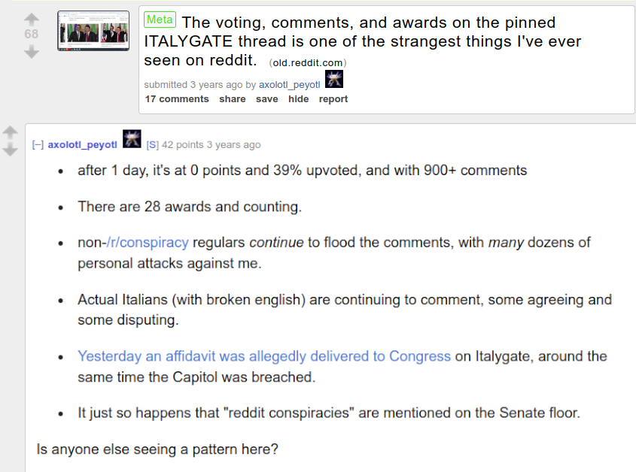Click the user flair icon beside the post author

tap(334, 80)
